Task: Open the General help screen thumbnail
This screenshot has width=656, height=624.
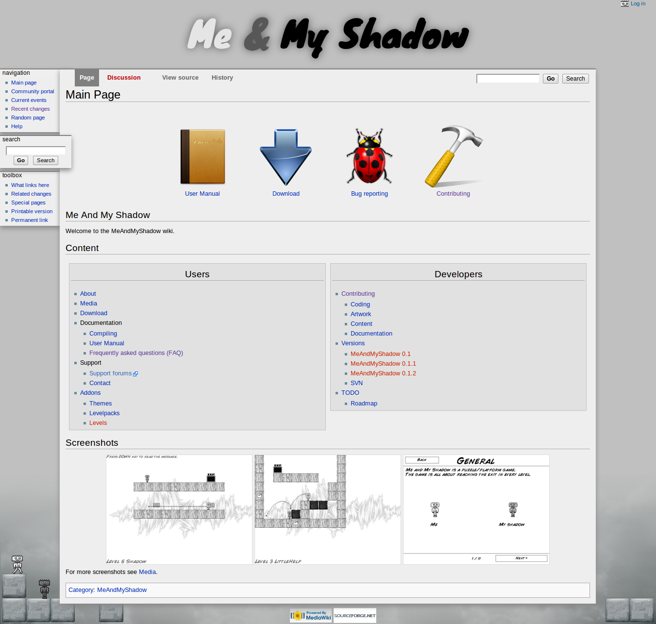Action: pos(476,509)
